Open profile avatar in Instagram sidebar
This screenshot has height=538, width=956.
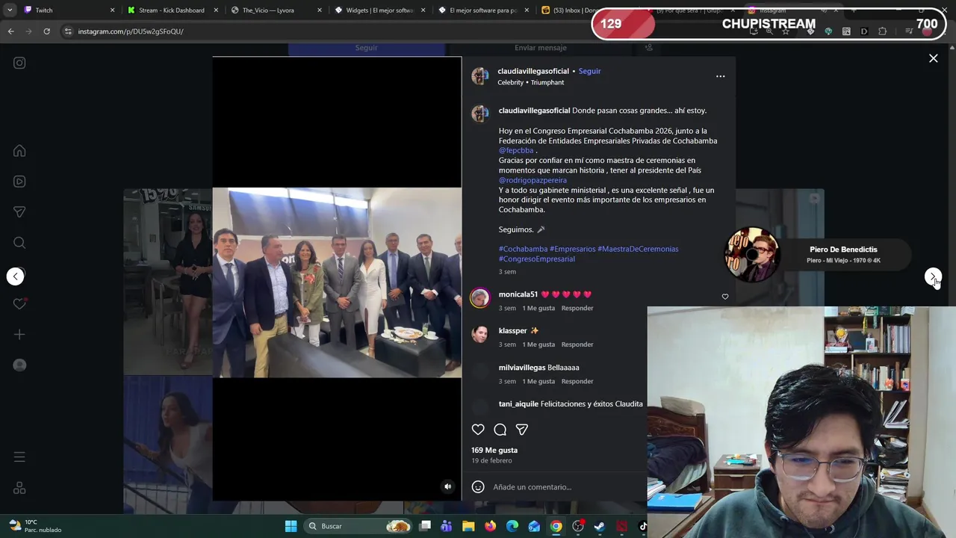[x=19, y=365]
